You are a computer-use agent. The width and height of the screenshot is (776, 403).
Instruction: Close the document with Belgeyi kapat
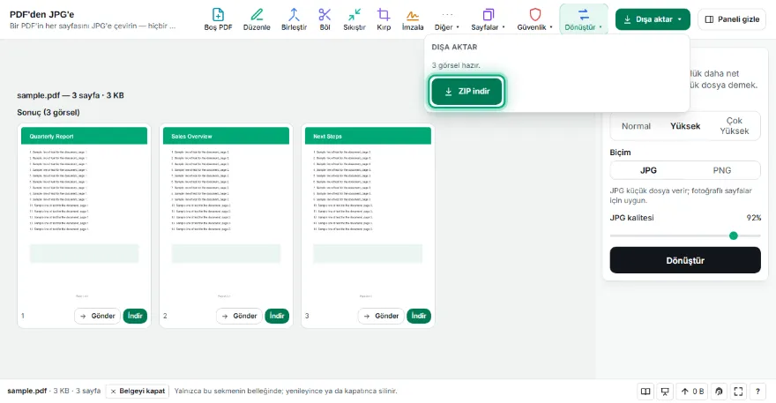click(137, 392)
